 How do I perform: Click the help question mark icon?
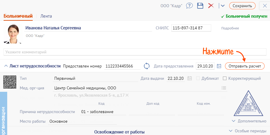[189, 6]
